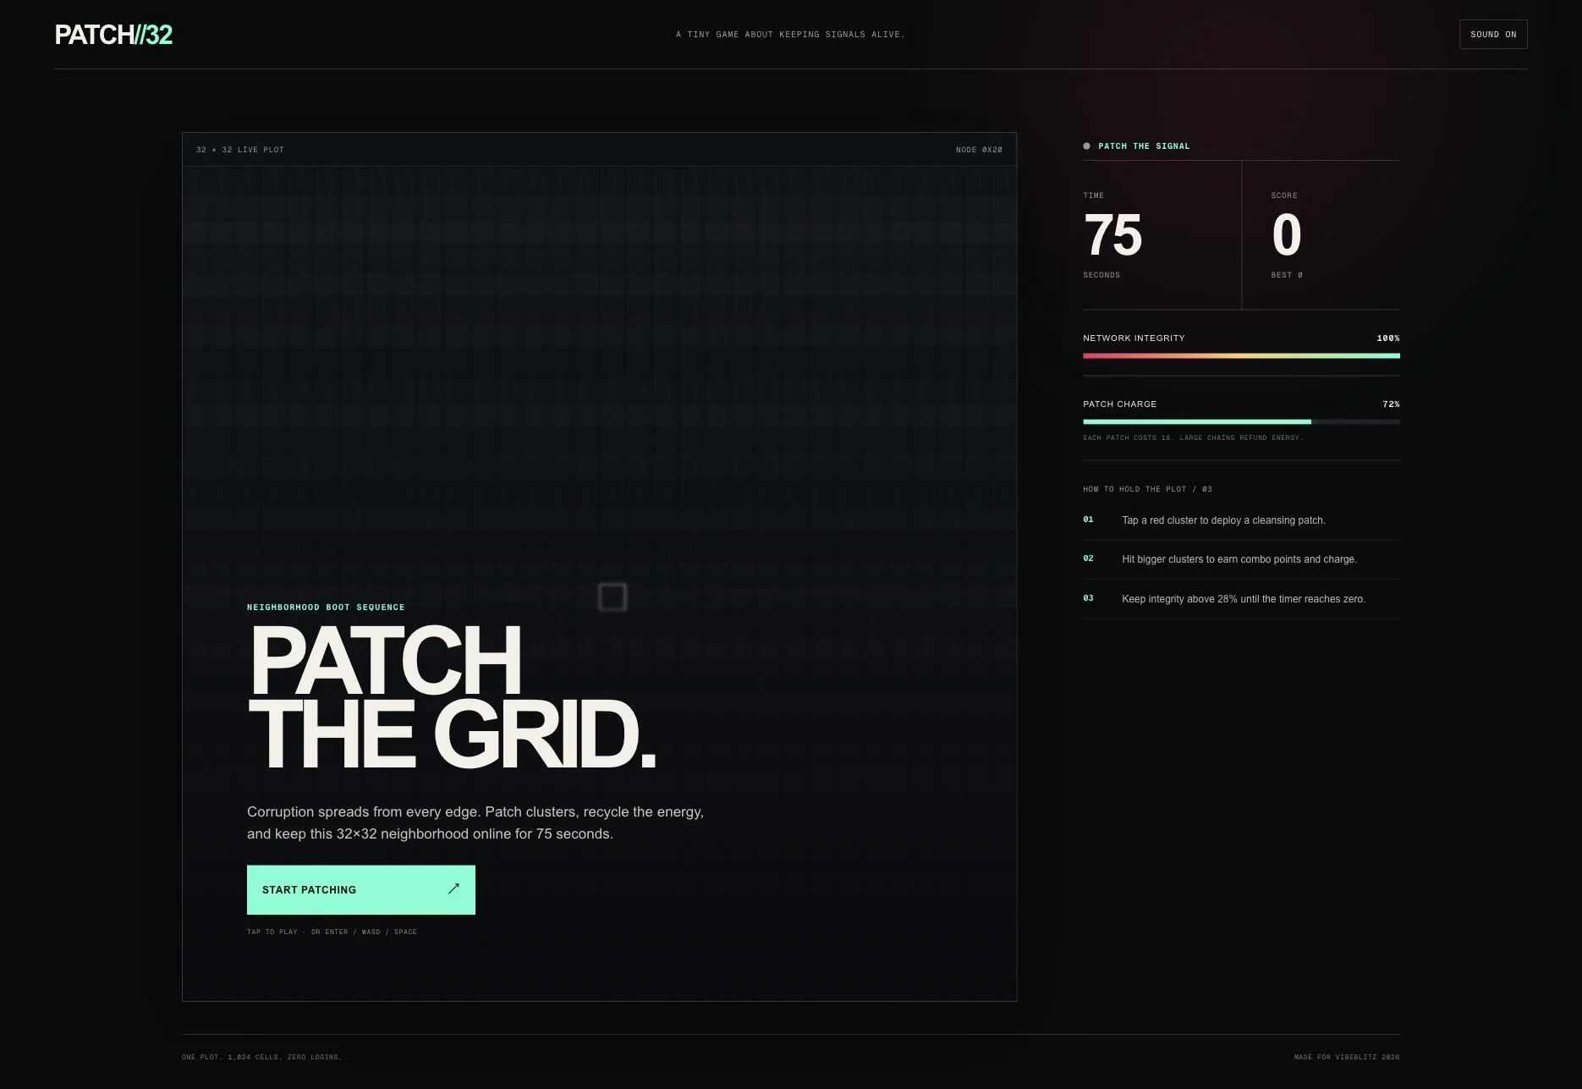Click the status dot beside PATCH THE SIGNAL
1582x1089 pixels.
tap(1087, 146)
